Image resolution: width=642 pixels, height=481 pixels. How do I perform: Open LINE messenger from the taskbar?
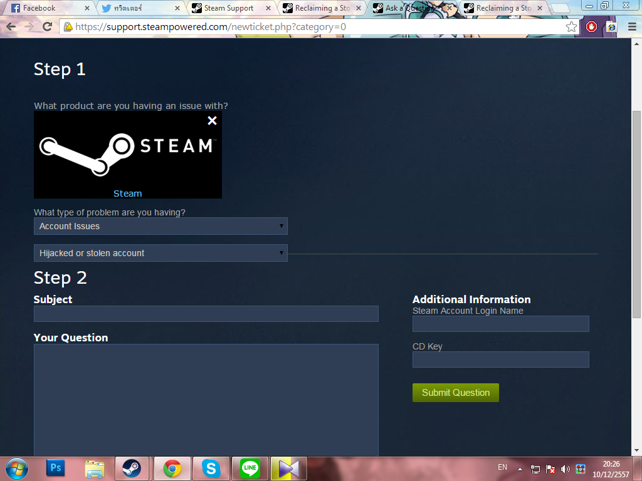[x=250, y=468]
